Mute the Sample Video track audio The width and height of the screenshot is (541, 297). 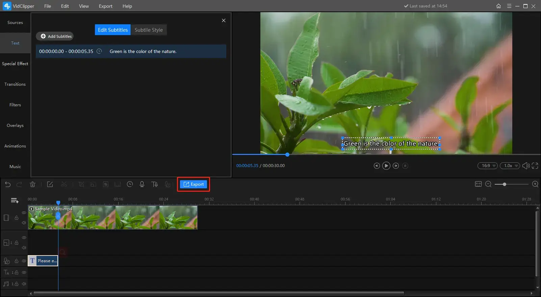click(x=24, y=223)
